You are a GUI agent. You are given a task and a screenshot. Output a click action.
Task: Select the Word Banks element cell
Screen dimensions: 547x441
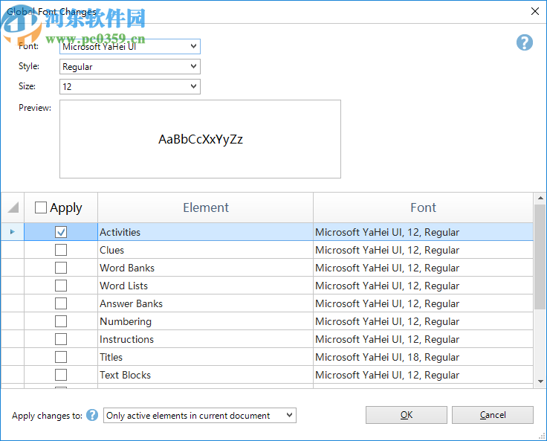205,268
